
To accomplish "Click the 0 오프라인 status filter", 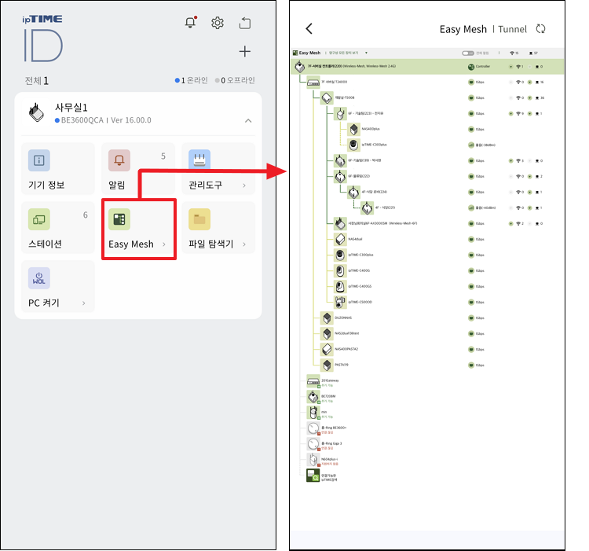I will pos(235,80).
